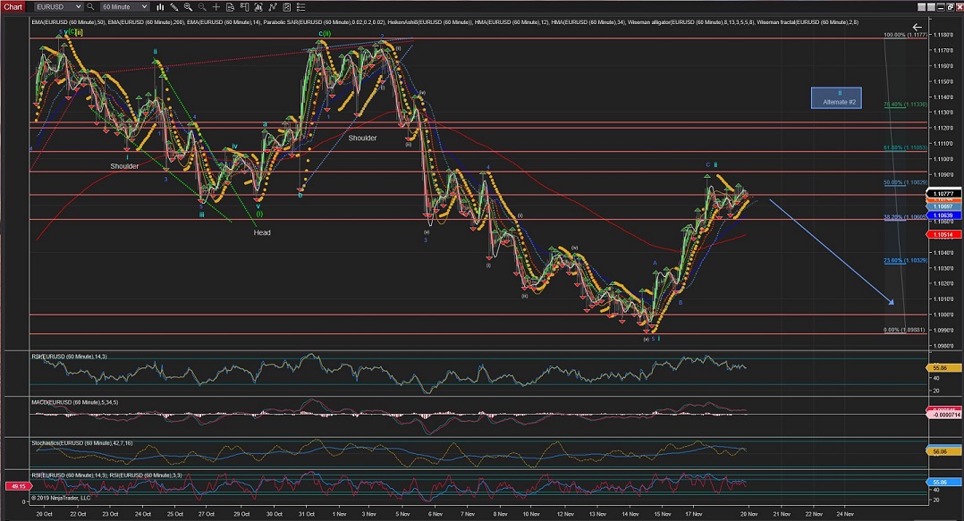Open the Data Series icon
This screenshot has height=521, width=964.
[x=258, y=7]
